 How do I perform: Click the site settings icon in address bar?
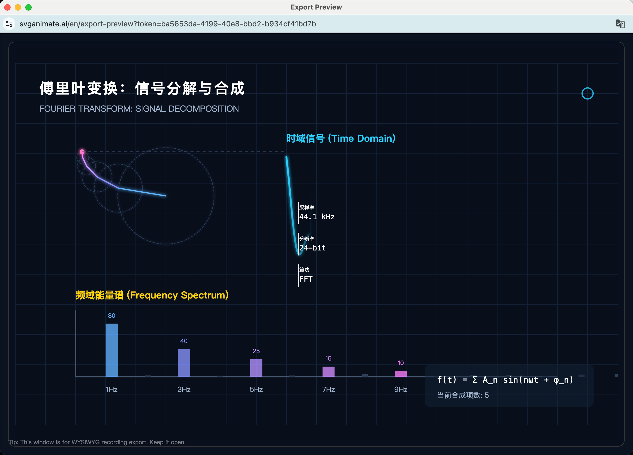[x=9, y=24]
